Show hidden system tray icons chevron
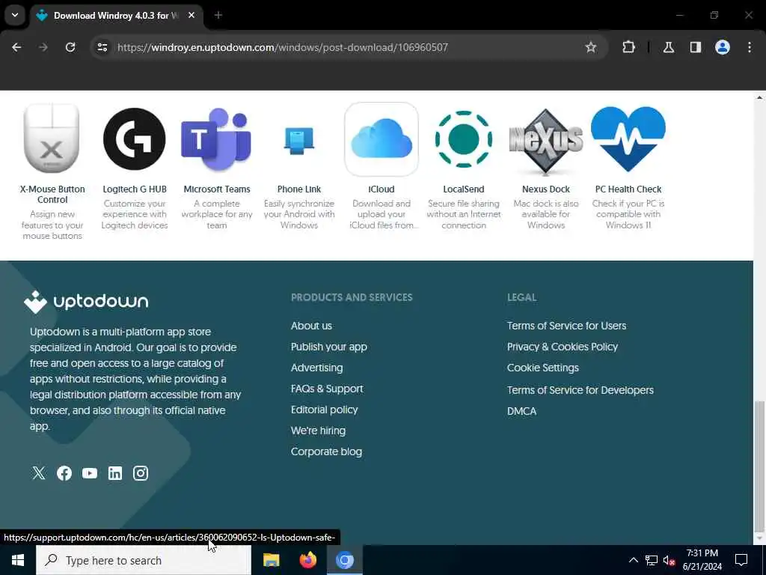The image size is (766, 575). pos(633,560)
